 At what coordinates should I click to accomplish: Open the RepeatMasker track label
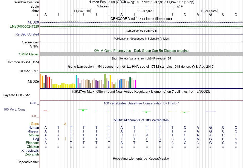pyautogui.click(x=28, y=162)
